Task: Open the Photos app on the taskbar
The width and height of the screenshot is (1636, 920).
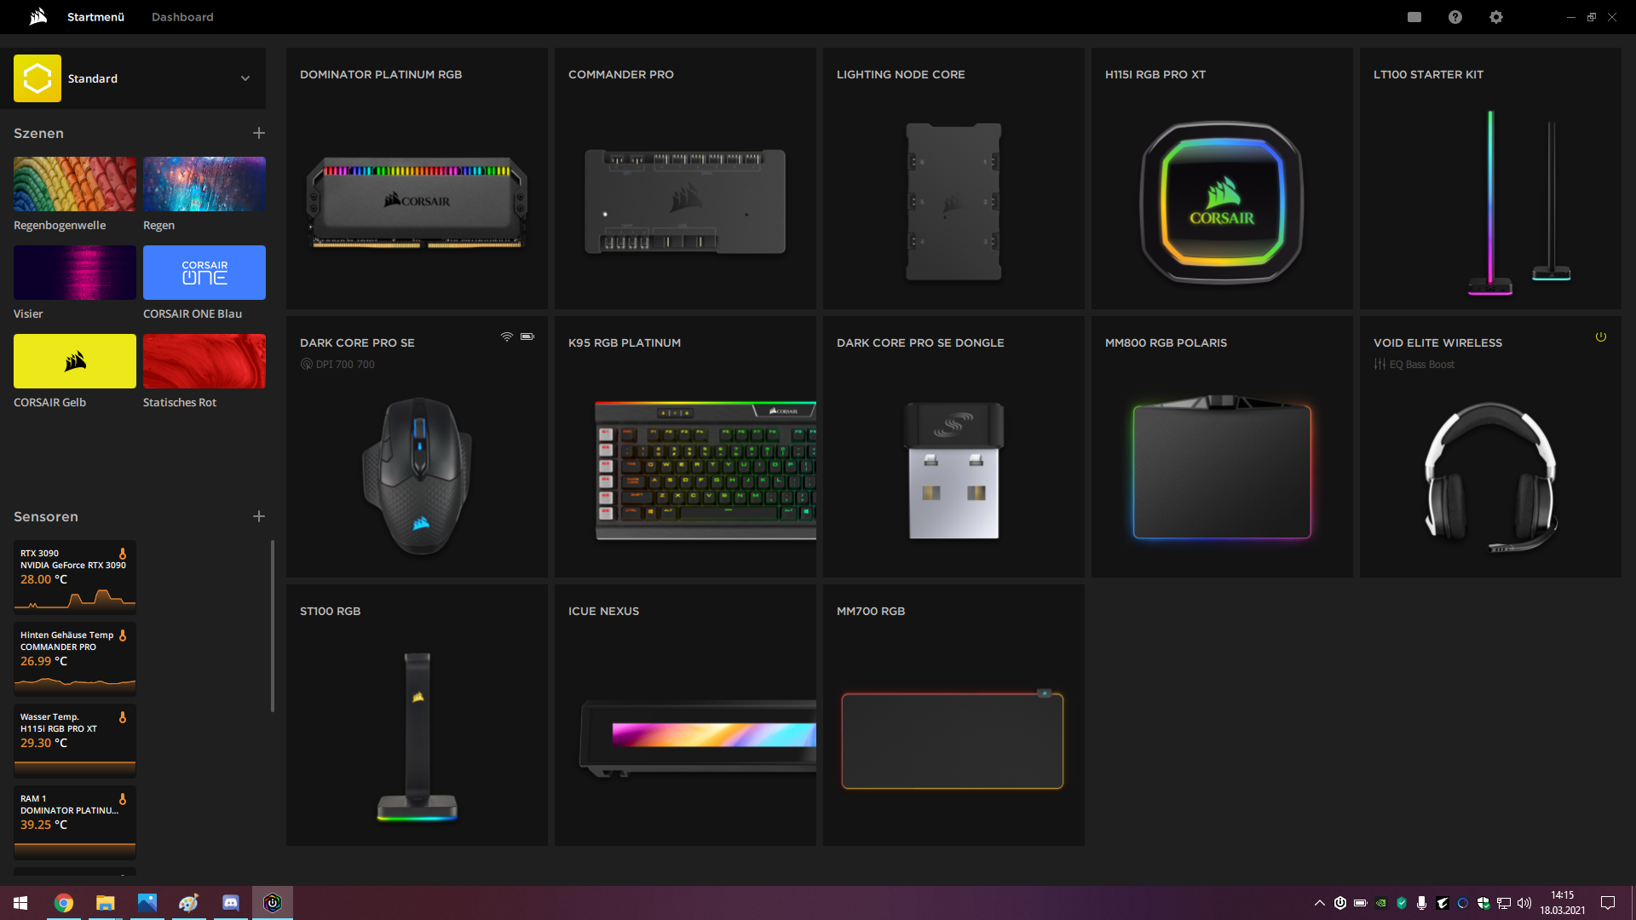Action: click(x=147, y=903)
